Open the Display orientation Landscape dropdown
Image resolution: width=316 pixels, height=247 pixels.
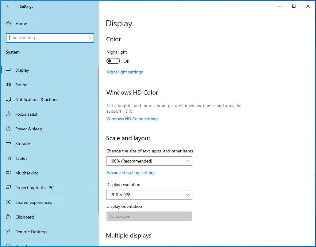[x=149, y=216]
